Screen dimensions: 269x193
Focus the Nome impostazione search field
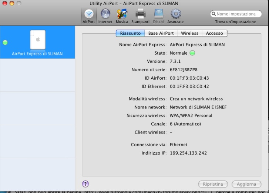[236, 14]
